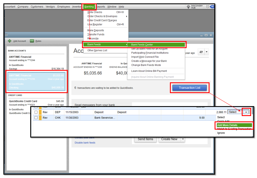257x178 pixels.
Task: Open the Create New dropdown arrow
Action: pos(182,139)
